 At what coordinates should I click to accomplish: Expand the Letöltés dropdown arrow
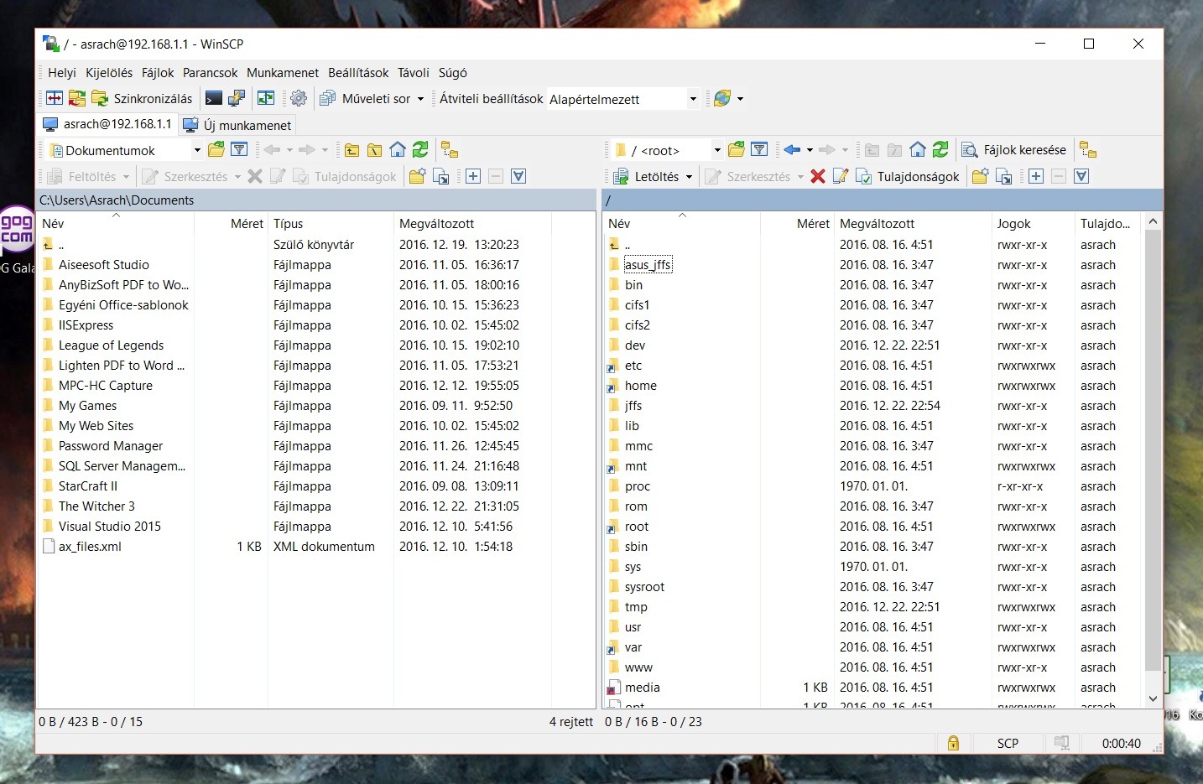point(689,177)
